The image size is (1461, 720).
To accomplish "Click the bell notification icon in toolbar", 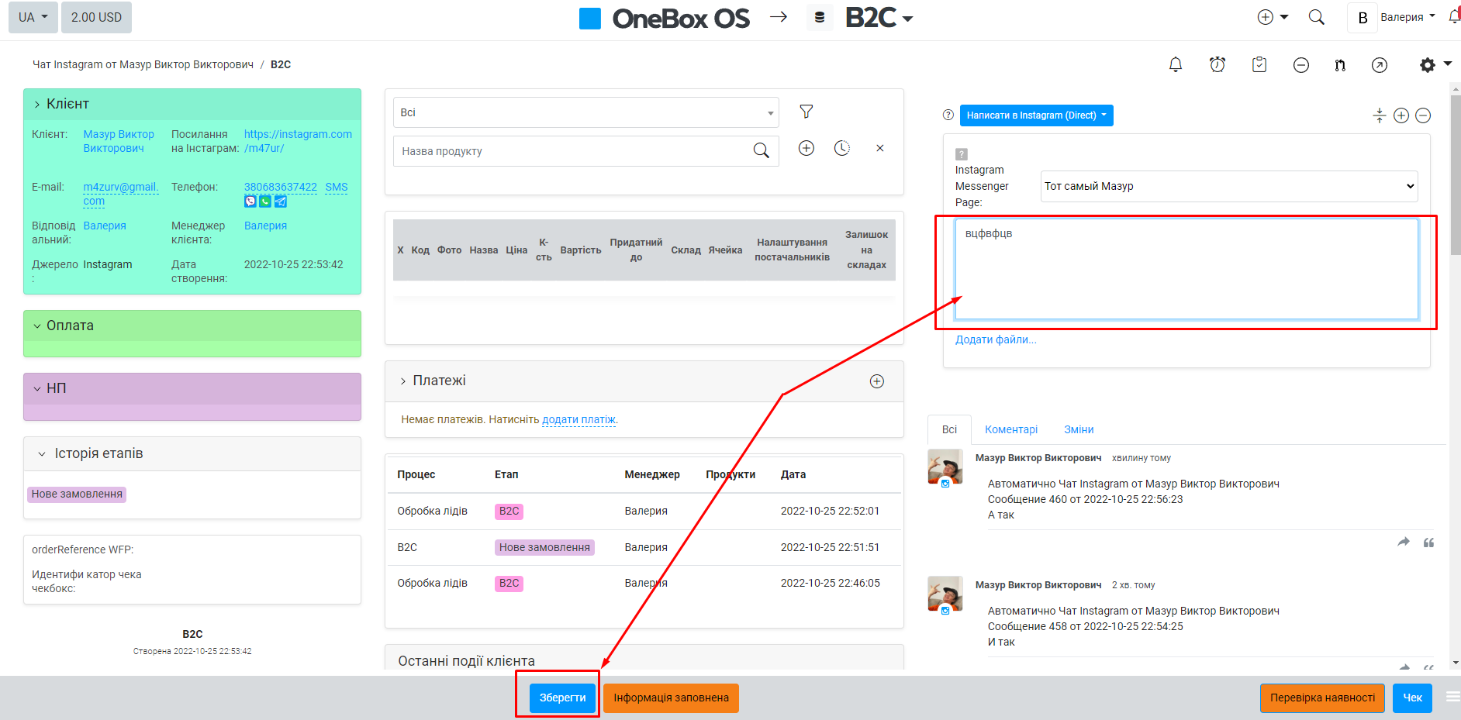I will pyautogui.click(x=1176, y=65).
